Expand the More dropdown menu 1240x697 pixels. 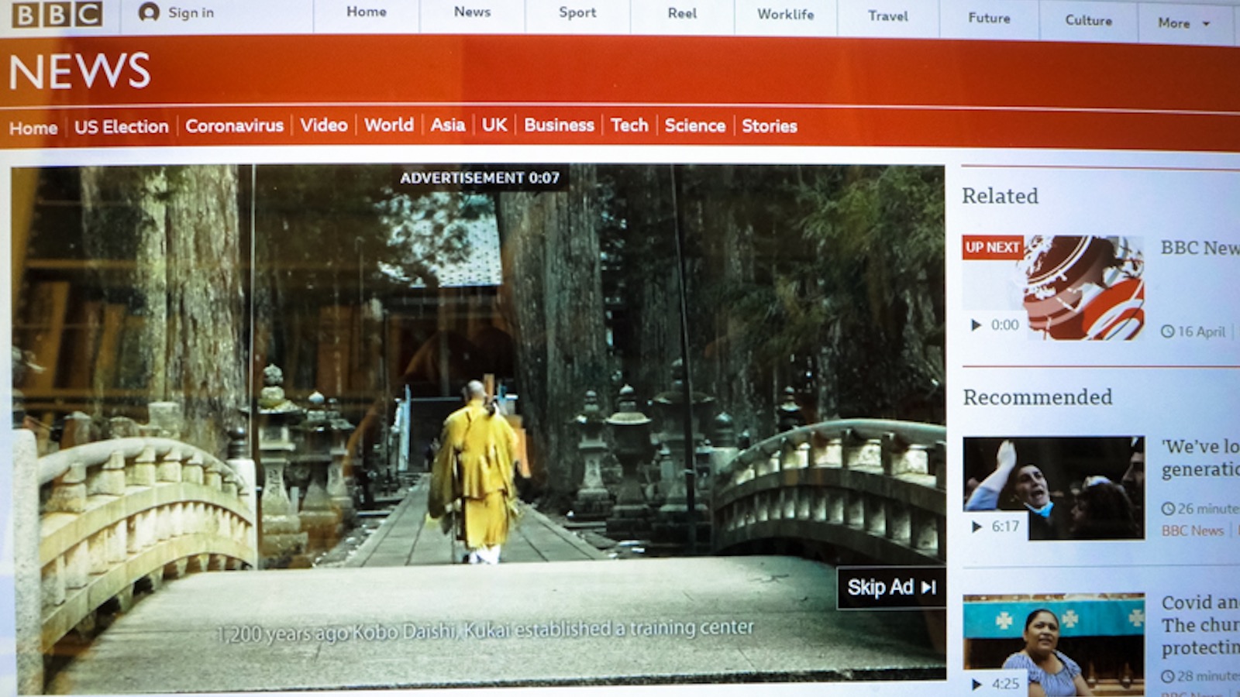(x=1183, y=23)
